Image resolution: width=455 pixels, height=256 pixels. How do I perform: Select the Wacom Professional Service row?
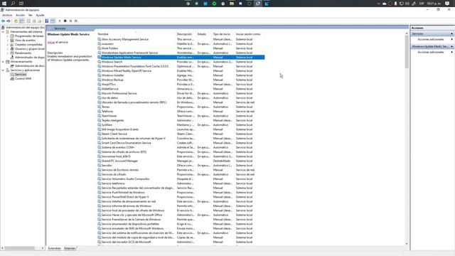point(181,93)
